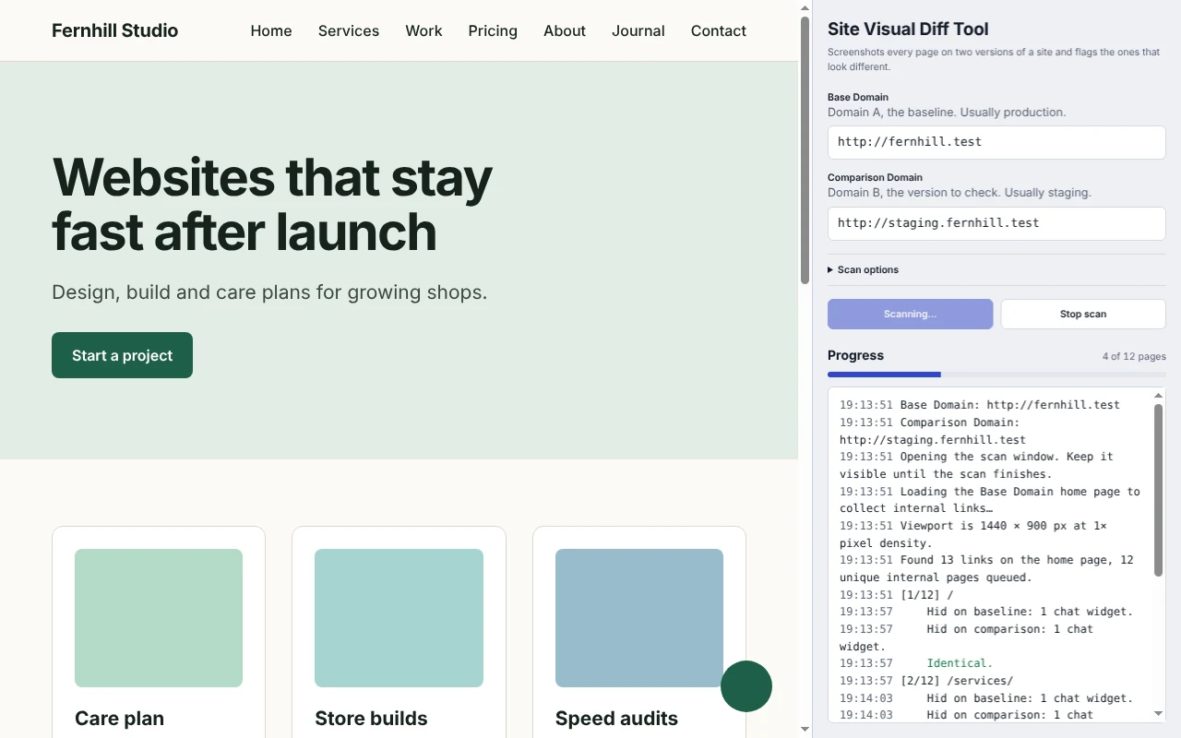The width and height of the screenshot is (1181, 738).
Task: Click the "Found 13 links" log line
Action: click(987, 568)
